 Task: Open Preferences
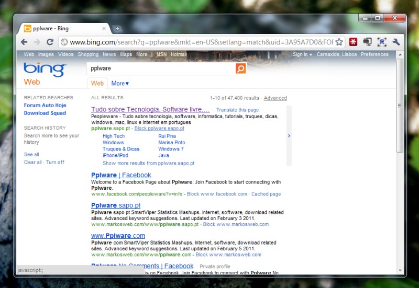374,54
